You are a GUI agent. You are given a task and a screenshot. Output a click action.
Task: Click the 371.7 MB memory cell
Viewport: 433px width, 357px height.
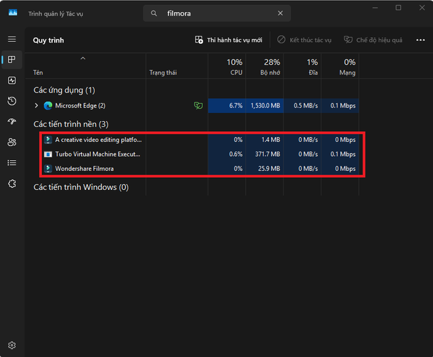(x=265, y=154)
